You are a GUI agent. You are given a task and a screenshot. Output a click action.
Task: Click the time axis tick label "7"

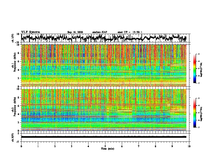[x=139, y=146]
